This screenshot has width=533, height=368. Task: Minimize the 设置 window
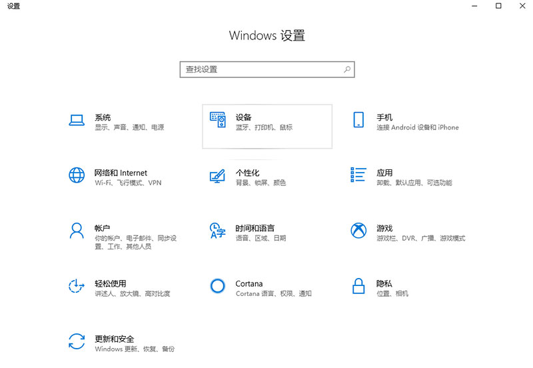[x=474, y=6]
